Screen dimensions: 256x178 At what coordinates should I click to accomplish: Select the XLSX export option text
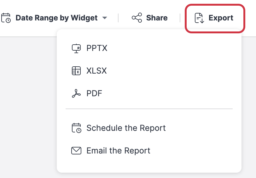(96, 71)
